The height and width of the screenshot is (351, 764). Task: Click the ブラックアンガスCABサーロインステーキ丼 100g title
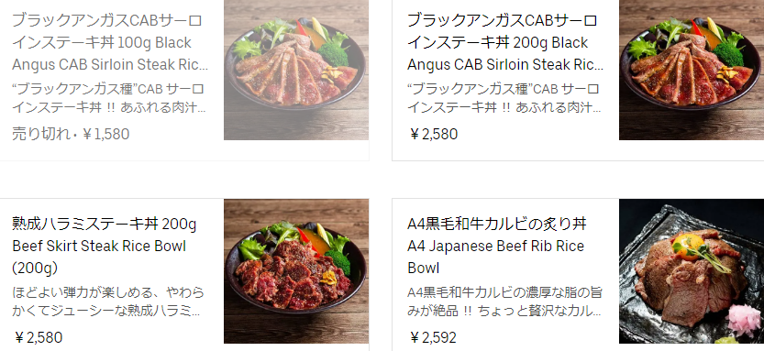(107, 32)
